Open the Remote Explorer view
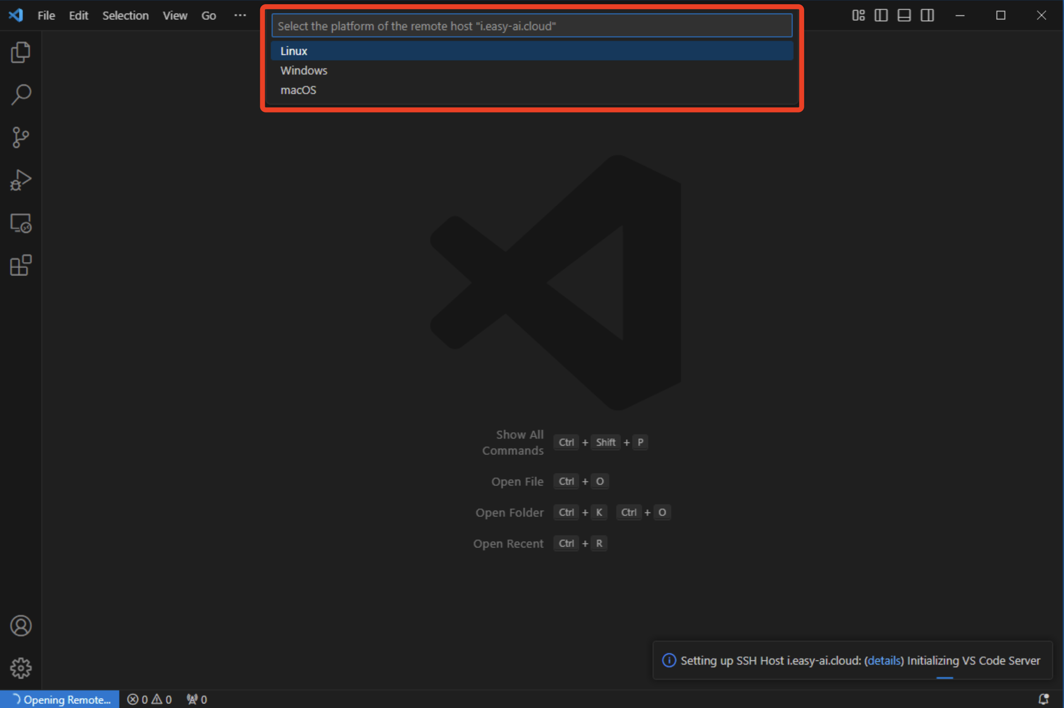This screenshot has width=1064, height=708. click(21, 223)
